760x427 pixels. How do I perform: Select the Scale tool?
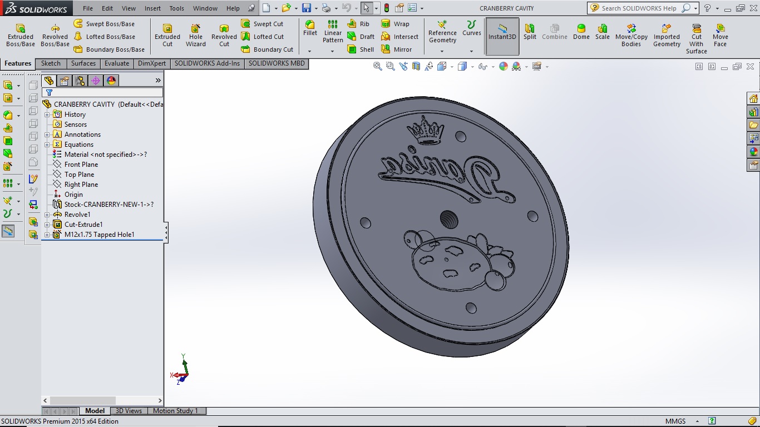pos(603,32)
